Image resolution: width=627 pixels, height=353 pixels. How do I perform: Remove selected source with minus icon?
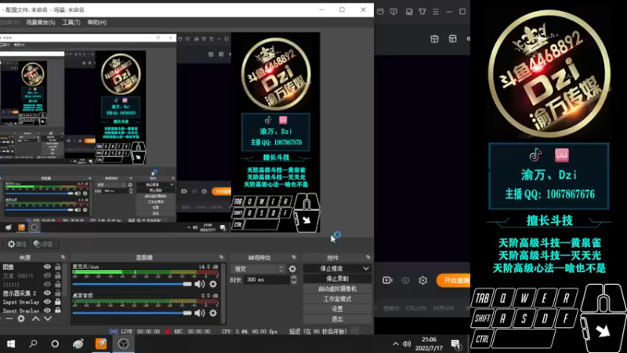click(9, 318)
